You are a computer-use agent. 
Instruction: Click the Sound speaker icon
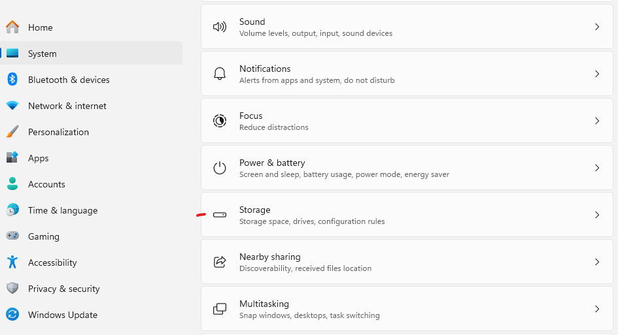pyautogui.click(x=220, y=27)
